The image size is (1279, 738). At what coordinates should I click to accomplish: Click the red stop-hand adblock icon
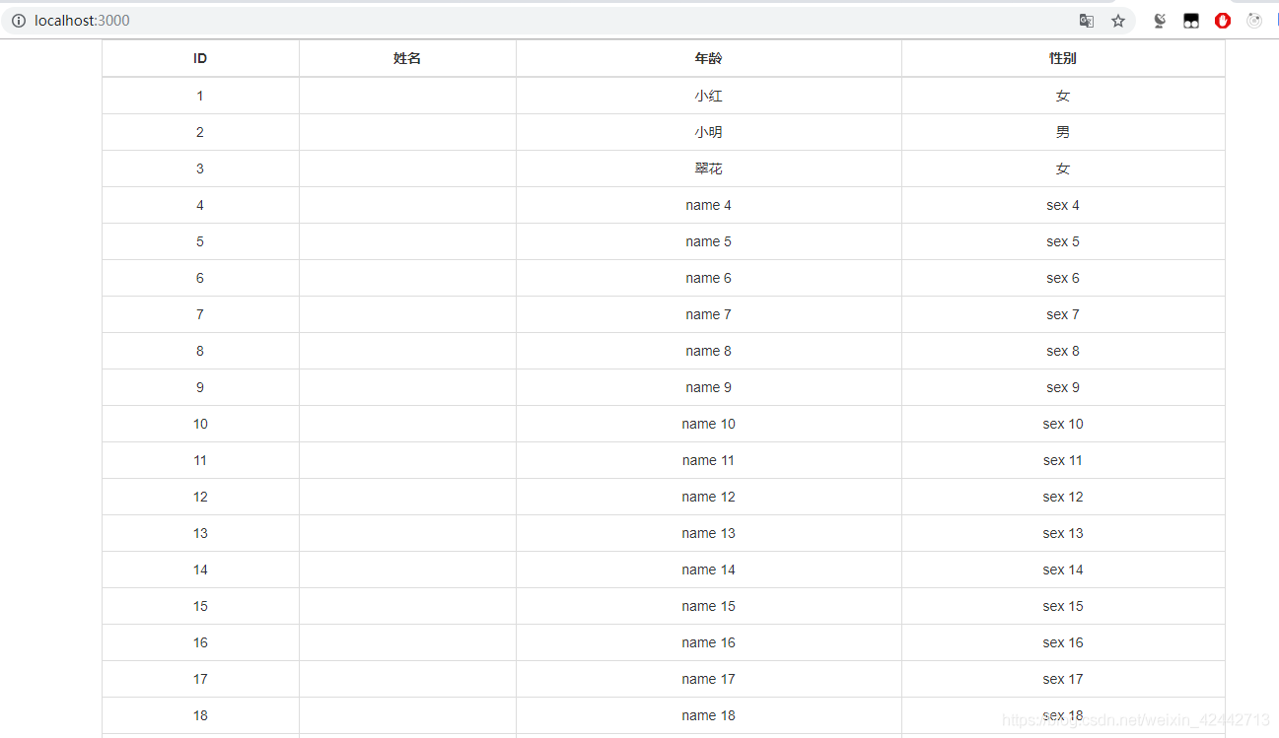point(1223,21)
